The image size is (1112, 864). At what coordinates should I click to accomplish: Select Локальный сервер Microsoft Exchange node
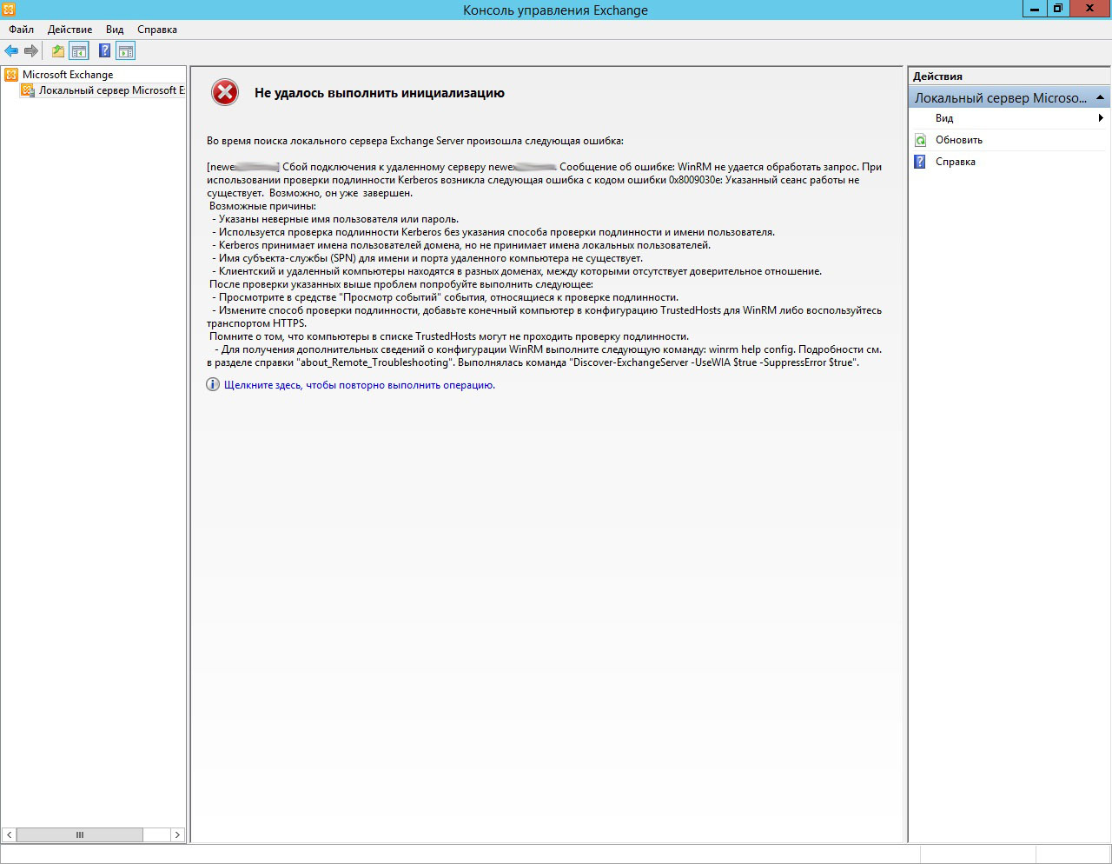tap(111, 90)
